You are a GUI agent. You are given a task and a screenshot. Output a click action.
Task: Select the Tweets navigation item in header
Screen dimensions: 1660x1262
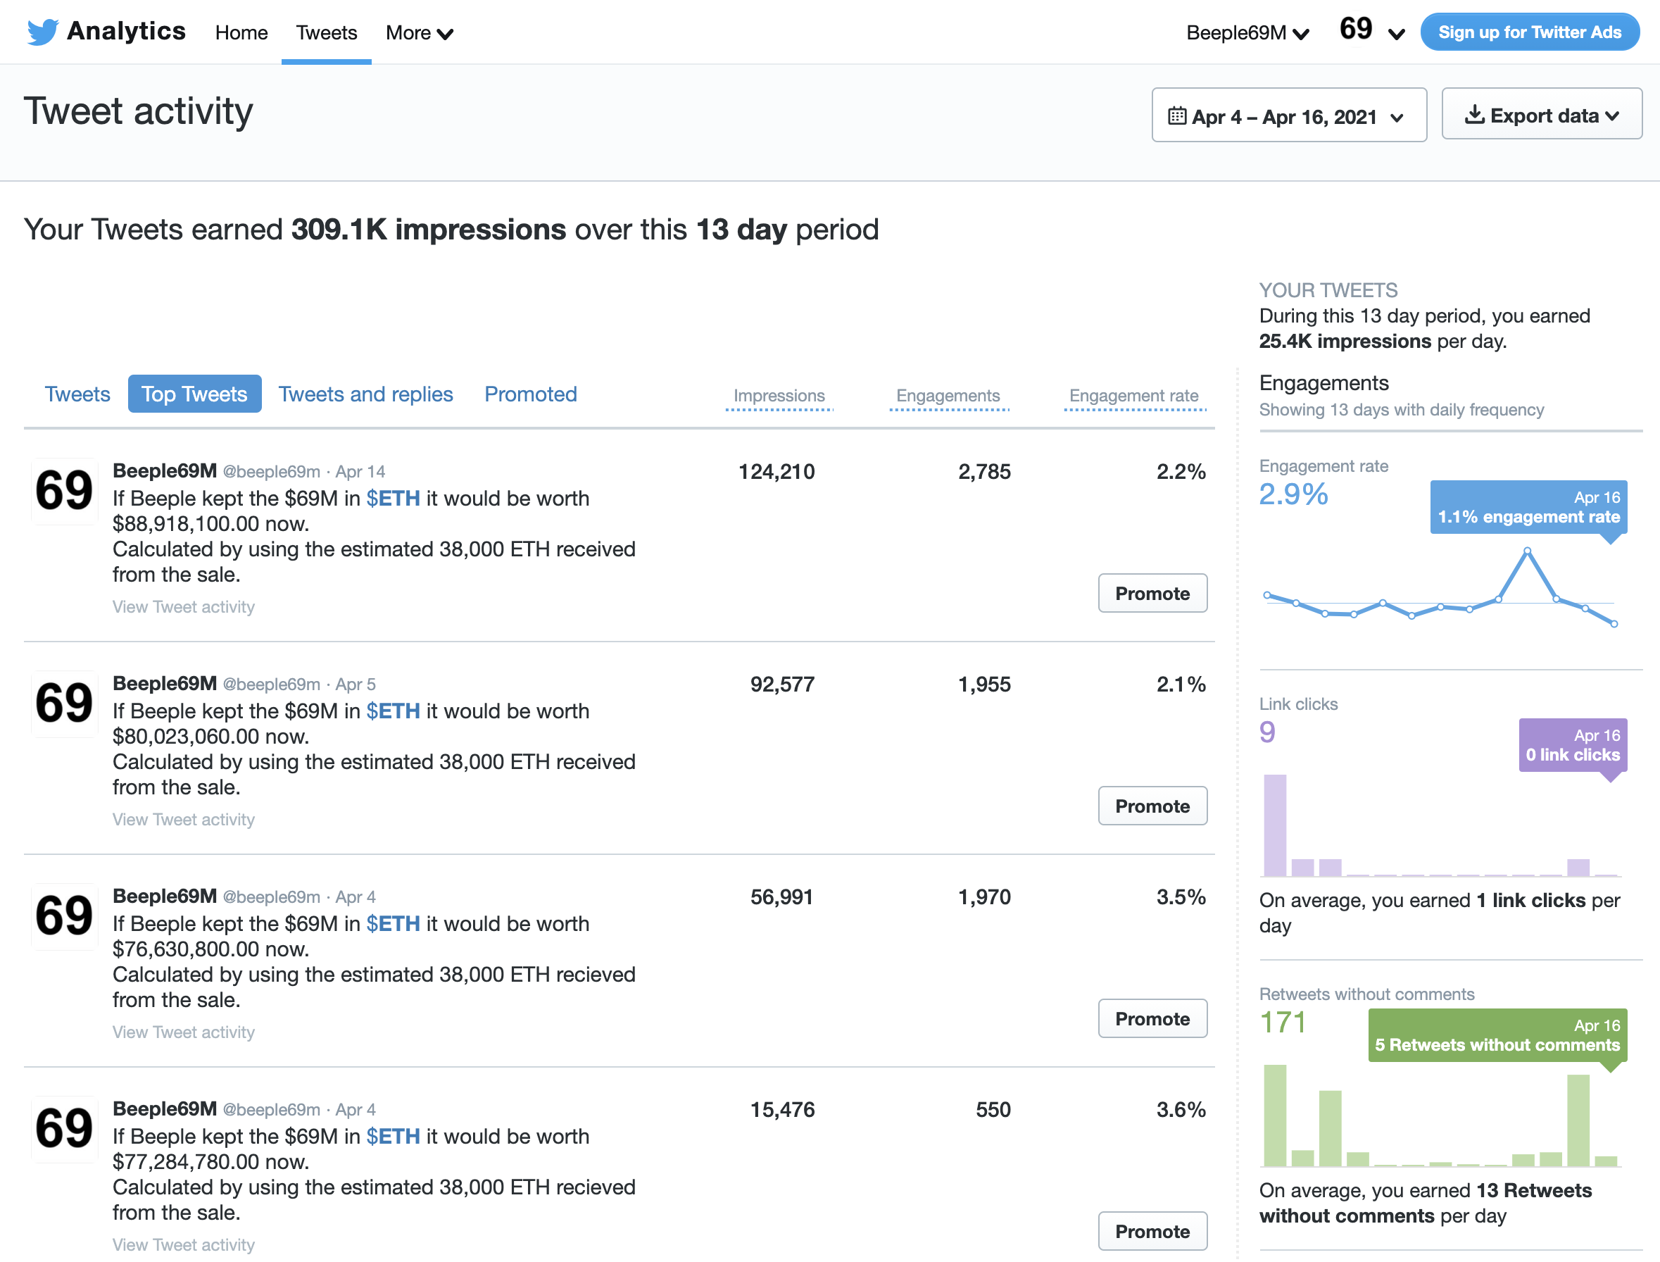(x=326, y=32)
